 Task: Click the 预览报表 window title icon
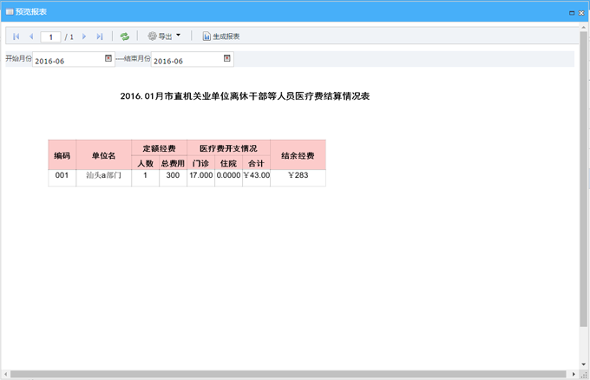(10, 12)
